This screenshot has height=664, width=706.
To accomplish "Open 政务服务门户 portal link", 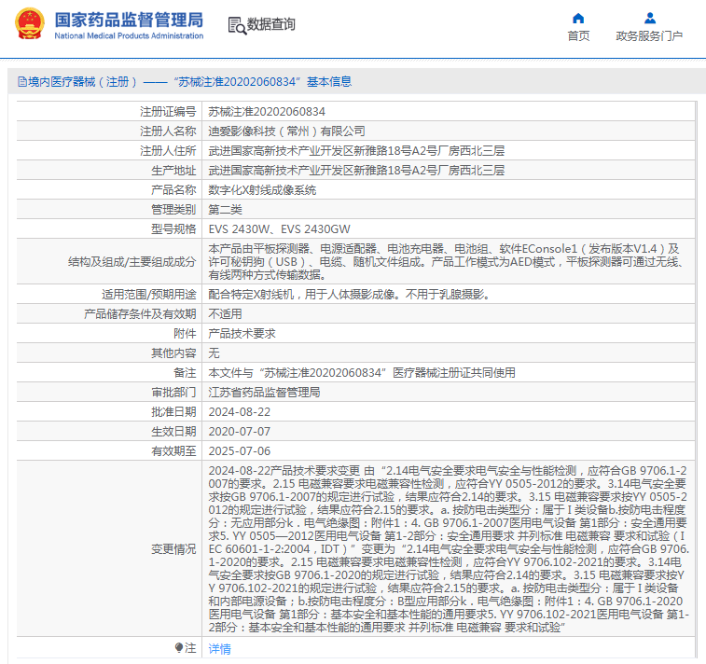I will 649,36.
